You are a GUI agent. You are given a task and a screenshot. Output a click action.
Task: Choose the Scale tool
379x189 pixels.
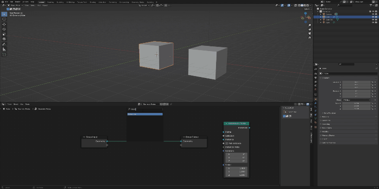[x=4, y=34]
